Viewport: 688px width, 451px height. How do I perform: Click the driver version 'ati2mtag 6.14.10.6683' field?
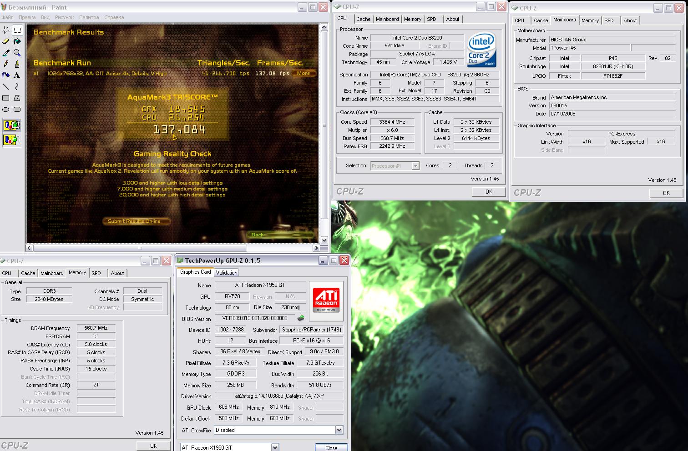[279, 396]
